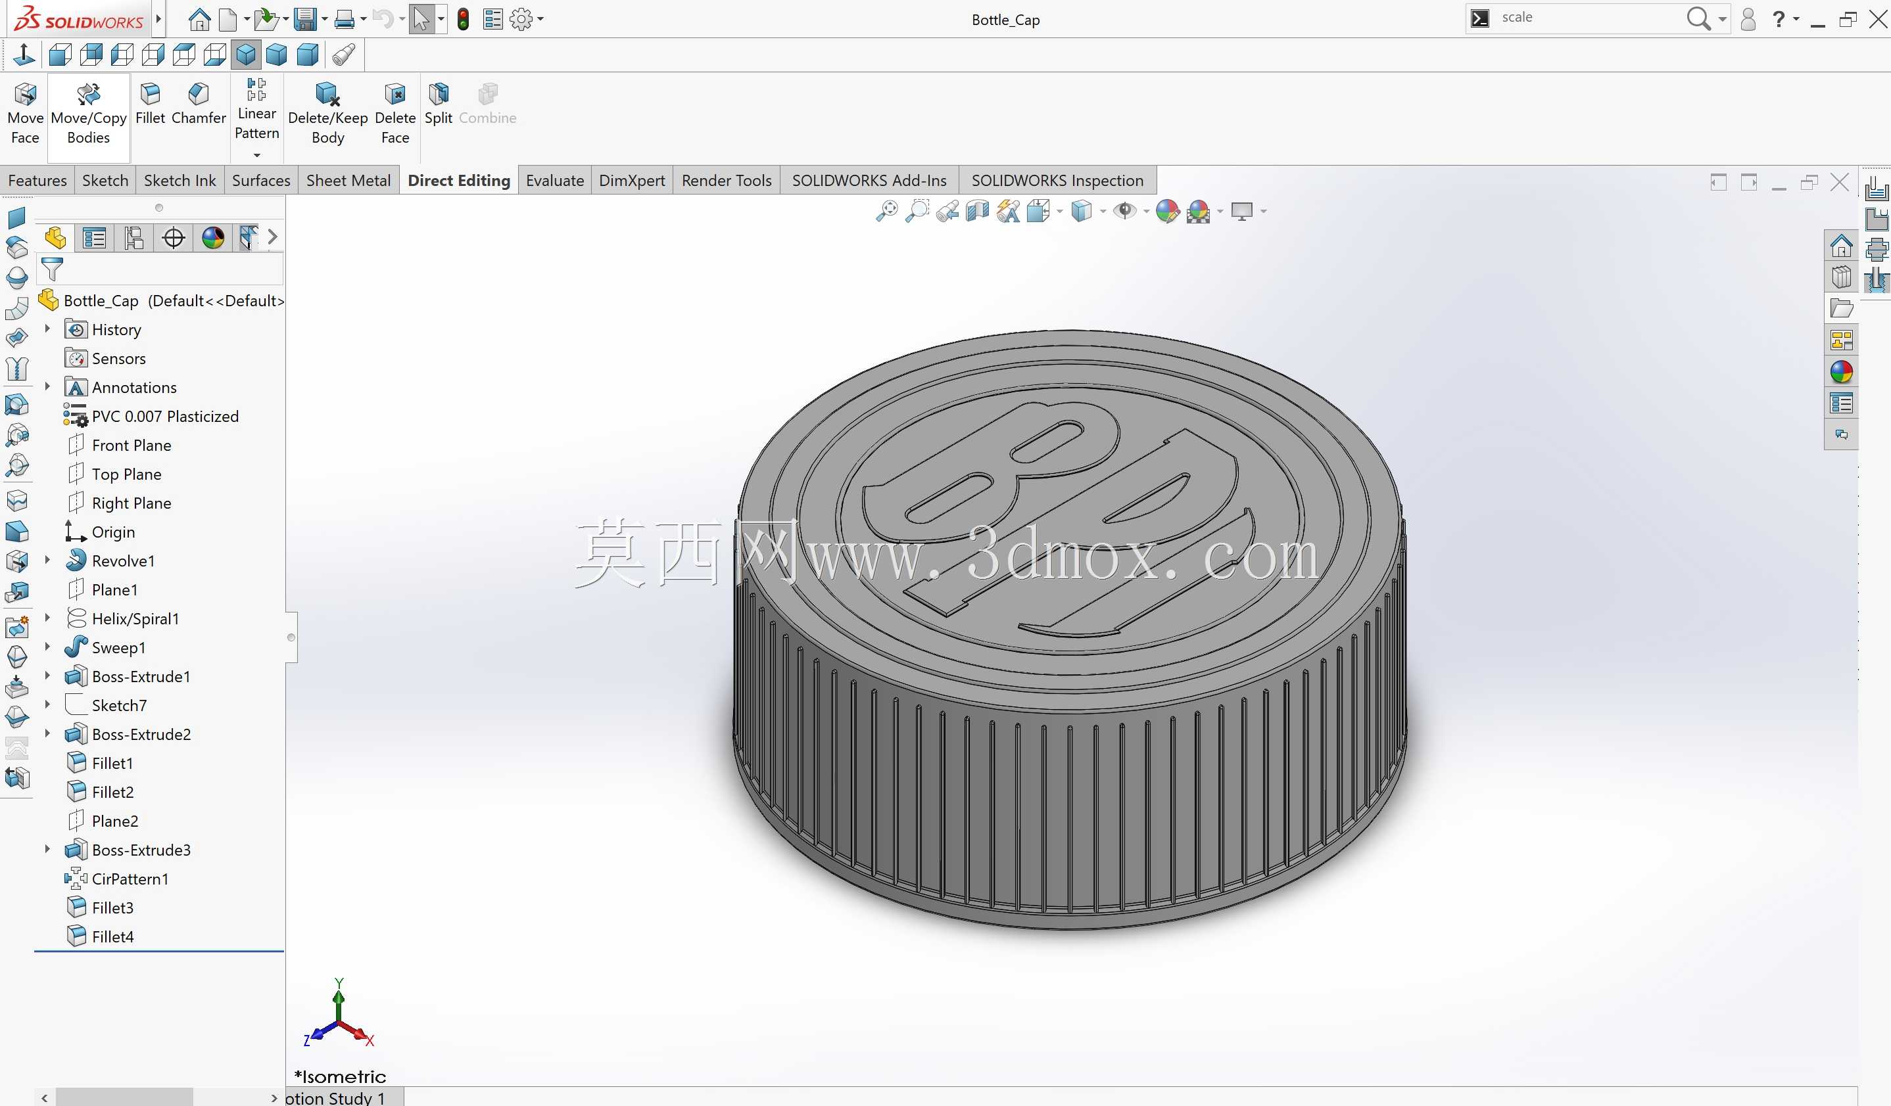Select the Delete Face tool

click(395, 114)
